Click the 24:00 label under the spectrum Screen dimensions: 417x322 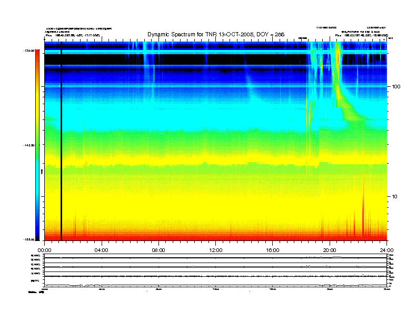[387, 250]
